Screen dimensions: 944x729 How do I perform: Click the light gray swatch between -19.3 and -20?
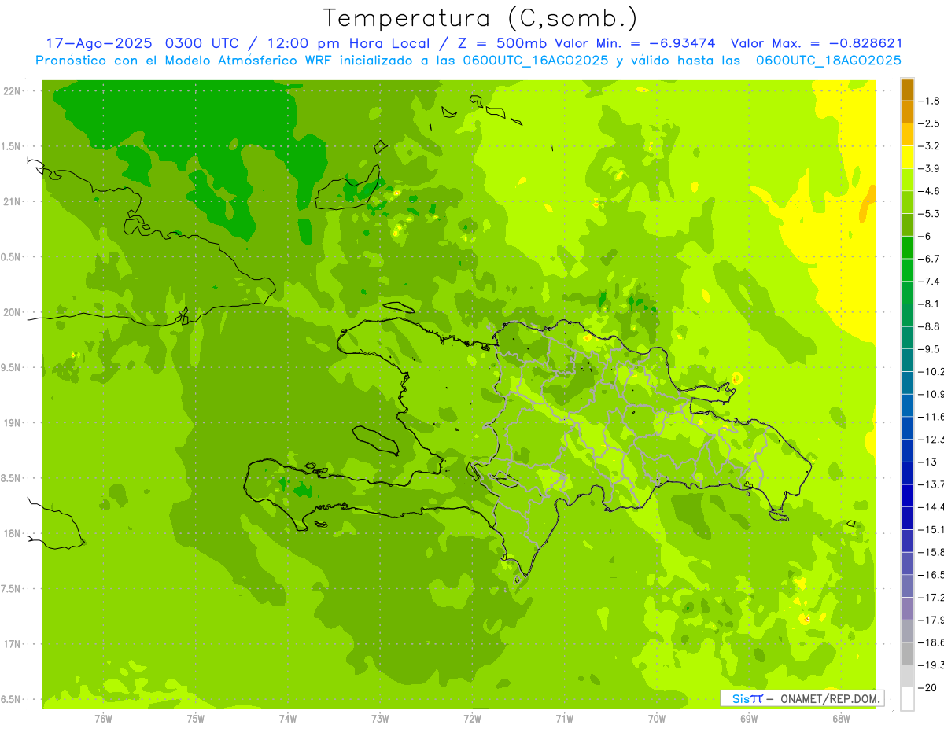click(908, 676)
